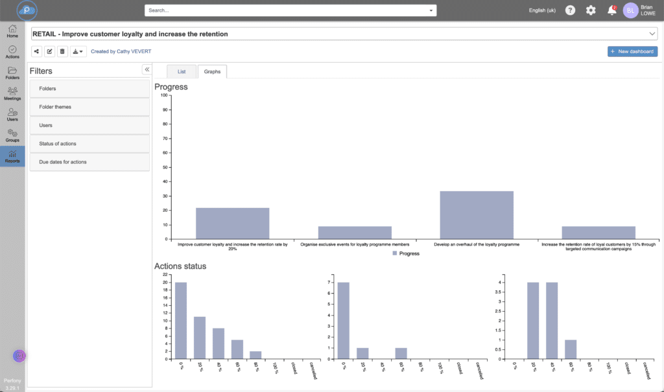Open the Meetings section
The image size is (664, 392).
pos(12,93)
